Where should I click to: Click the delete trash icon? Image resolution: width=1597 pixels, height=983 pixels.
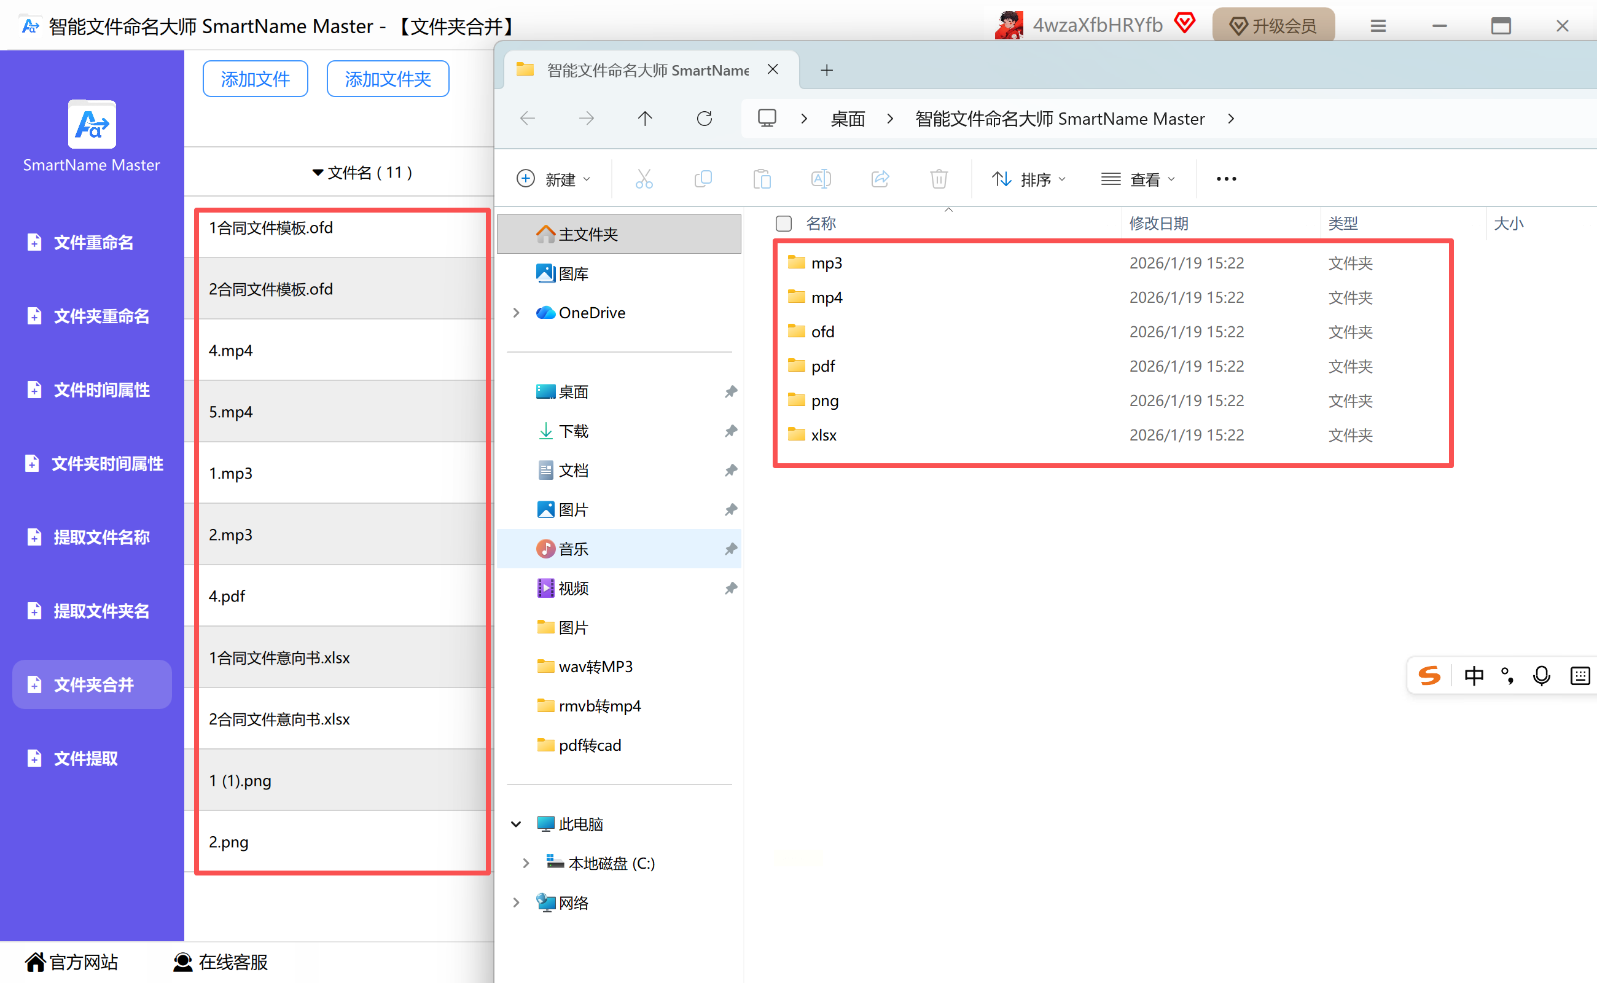tap(939, 179)
